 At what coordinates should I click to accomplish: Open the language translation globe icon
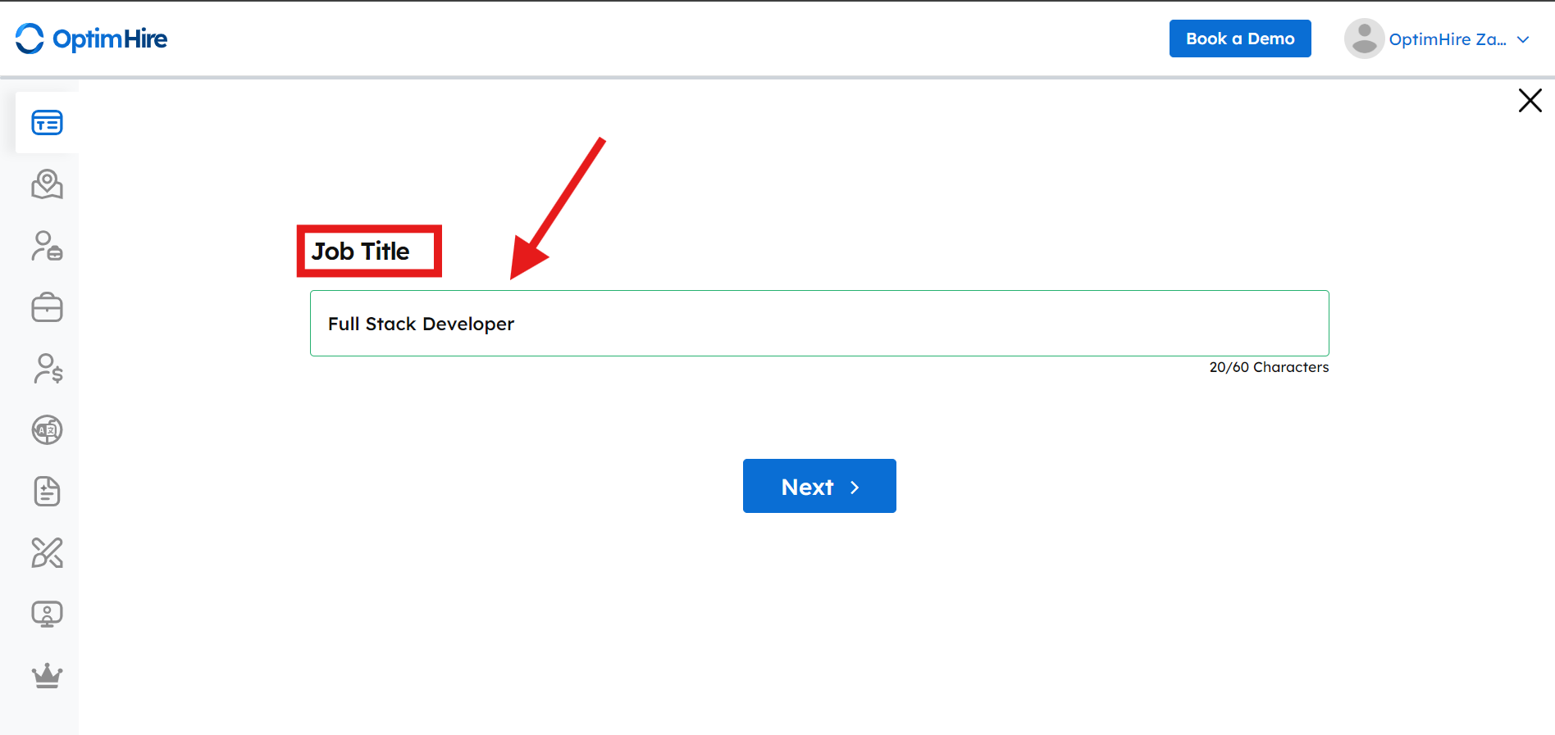point(47,430)
